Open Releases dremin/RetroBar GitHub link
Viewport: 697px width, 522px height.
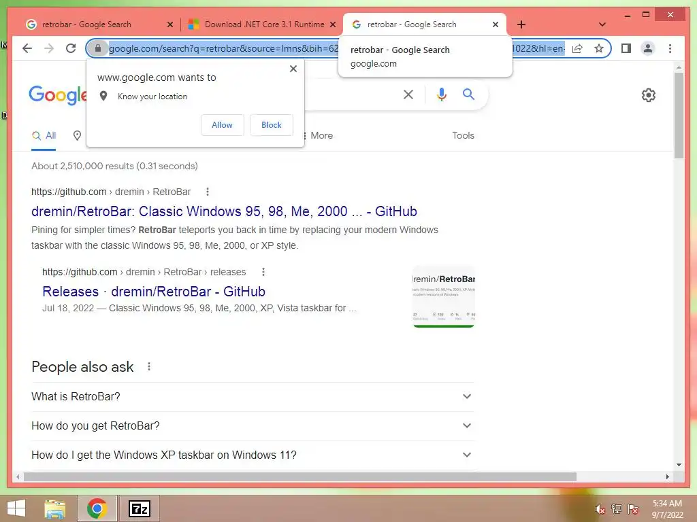[x=154, y=292]
